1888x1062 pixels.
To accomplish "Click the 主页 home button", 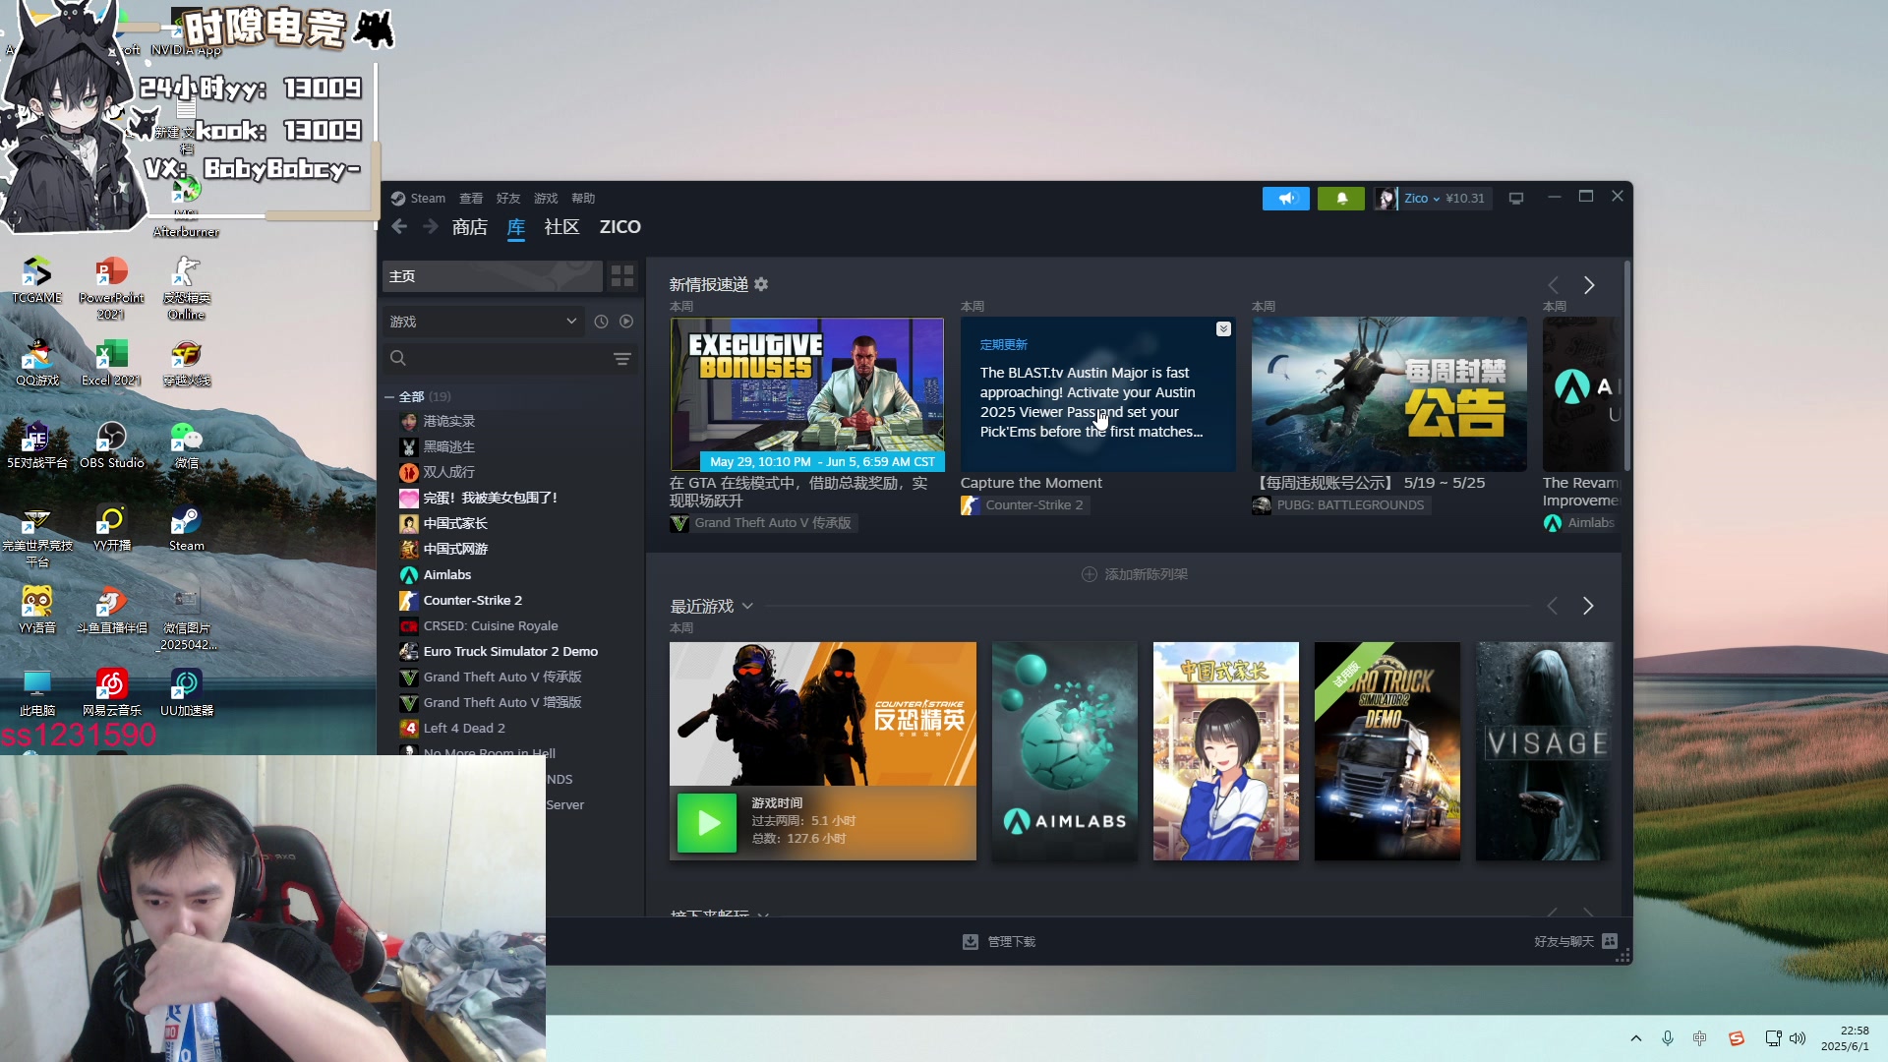I will click(x=492, y=276).
